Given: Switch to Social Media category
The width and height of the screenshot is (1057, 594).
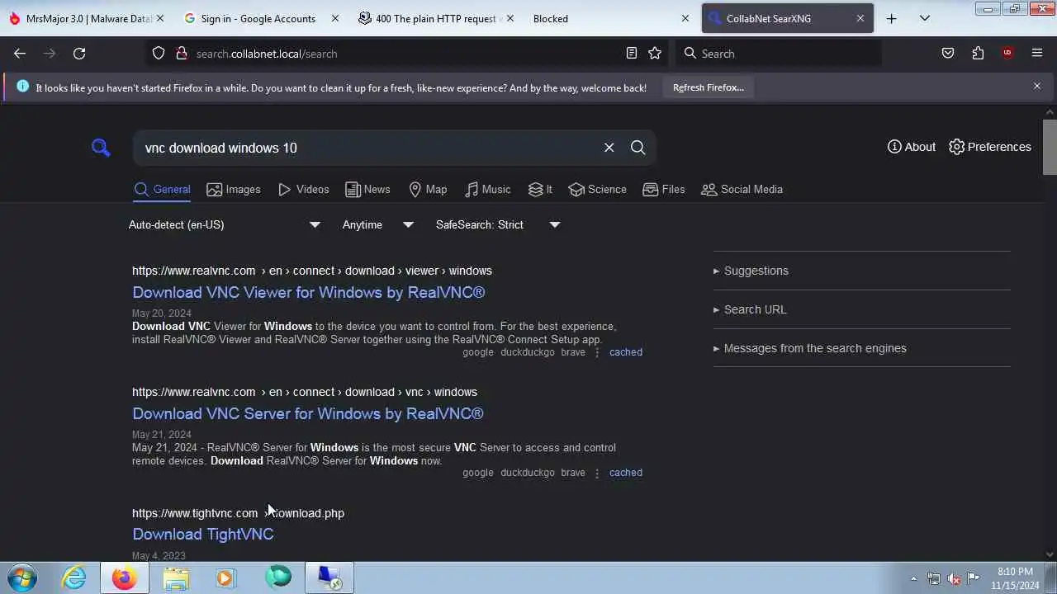Looking at the screenshot, I should point(742,190).
